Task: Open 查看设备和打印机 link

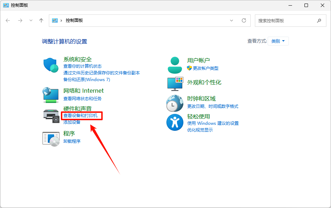Action: click(81, 116)
